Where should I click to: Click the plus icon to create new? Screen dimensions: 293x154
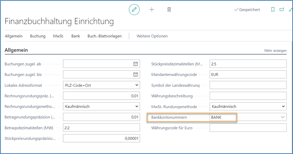click(152, 10)
